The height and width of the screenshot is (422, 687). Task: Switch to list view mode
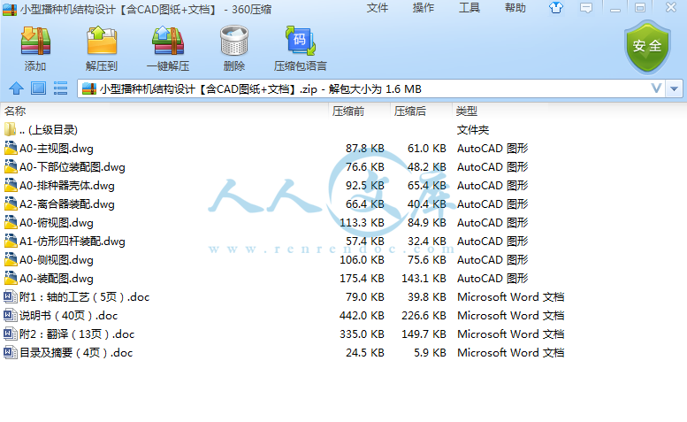60,88
